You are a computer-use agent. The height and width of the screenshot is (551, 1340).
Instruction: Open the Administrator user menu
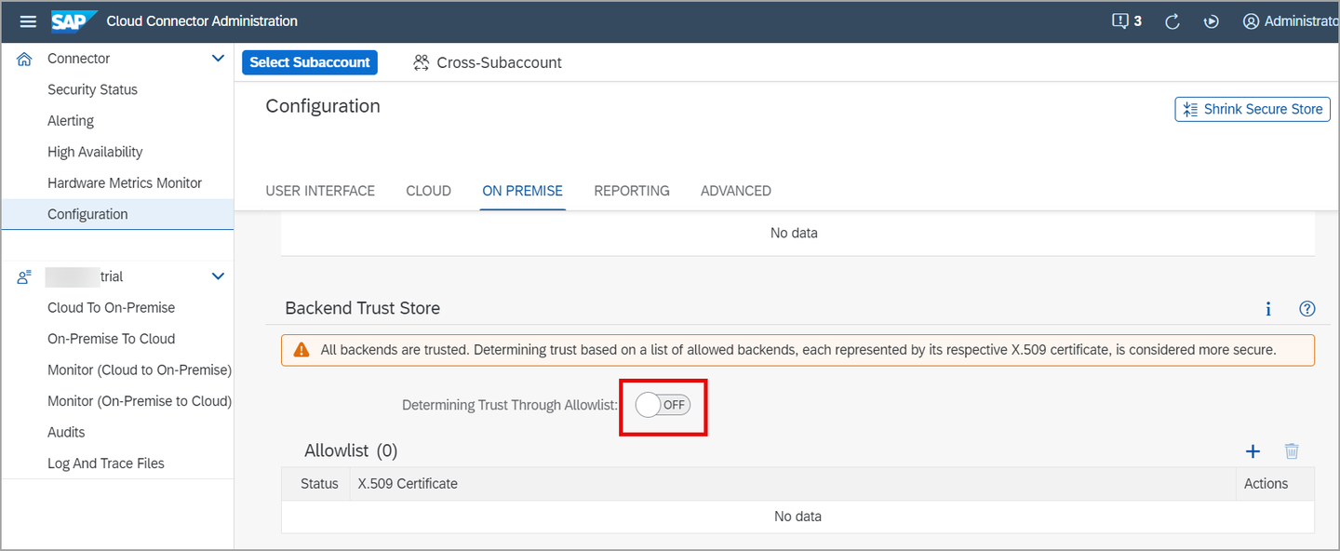(x=1291, y=20)
